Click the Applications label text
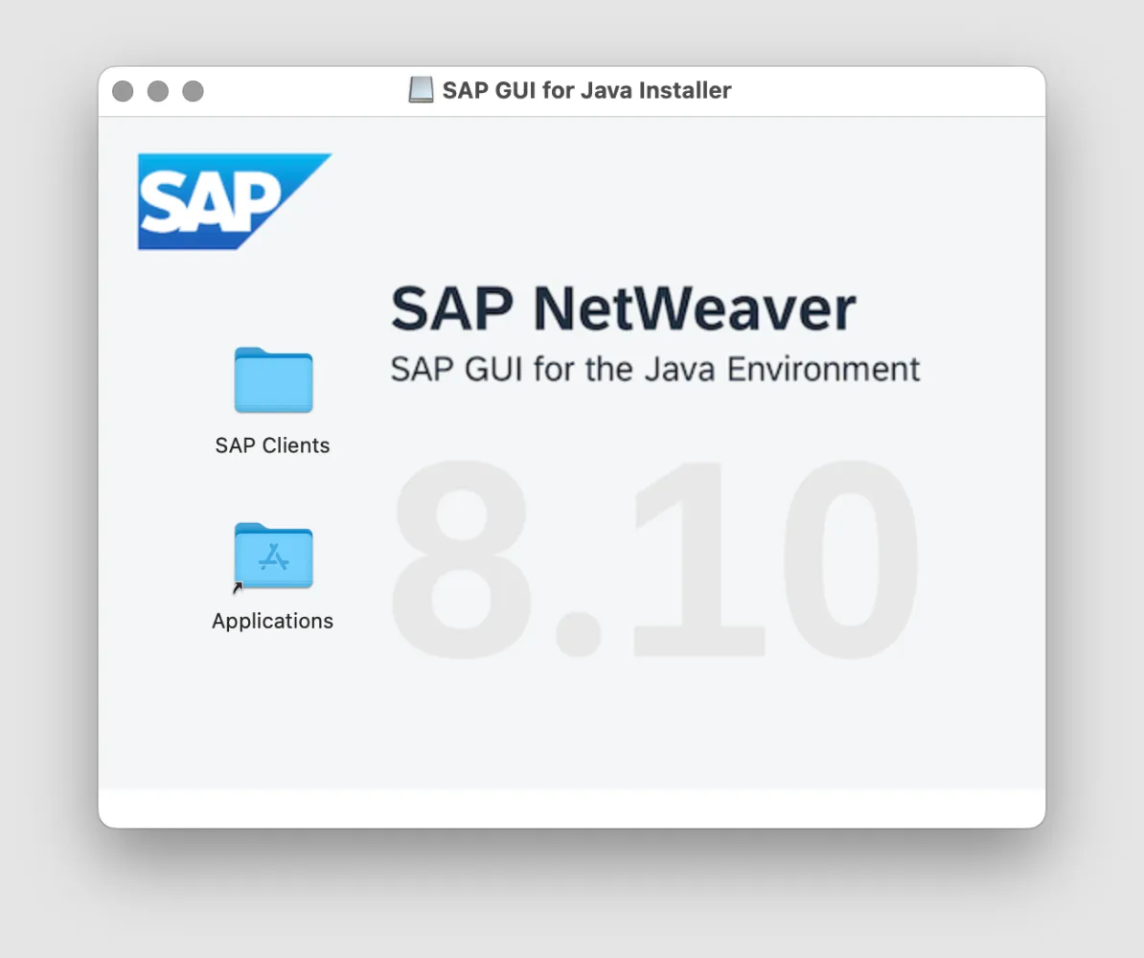This screenshot has width=1144, height=958. [x=272, y=621]
